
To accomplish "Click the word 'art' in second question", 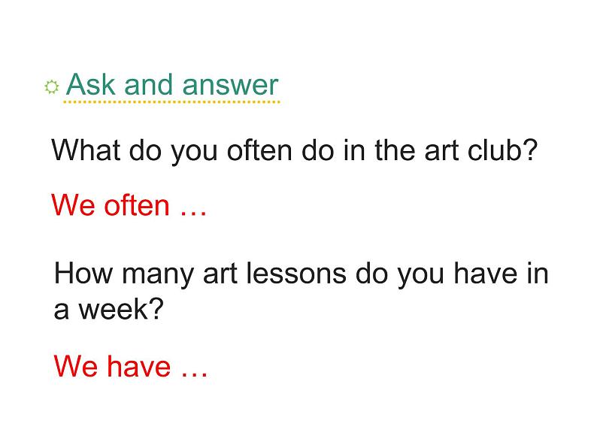I will point(220,274).
